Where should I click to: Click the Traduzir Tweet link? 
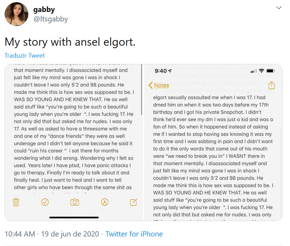pyautogui.click(x=25, y=56)
